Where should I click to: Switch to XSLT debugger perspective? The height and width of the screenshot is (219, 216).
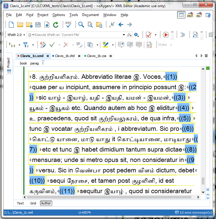tap(190, 15)
